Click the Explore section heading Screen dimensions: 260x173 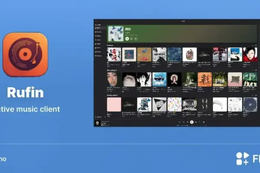coord(110,45)
